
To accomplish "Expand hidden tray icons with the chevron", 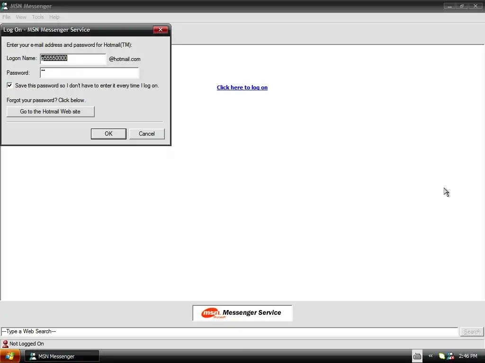I will click(430, 356).
